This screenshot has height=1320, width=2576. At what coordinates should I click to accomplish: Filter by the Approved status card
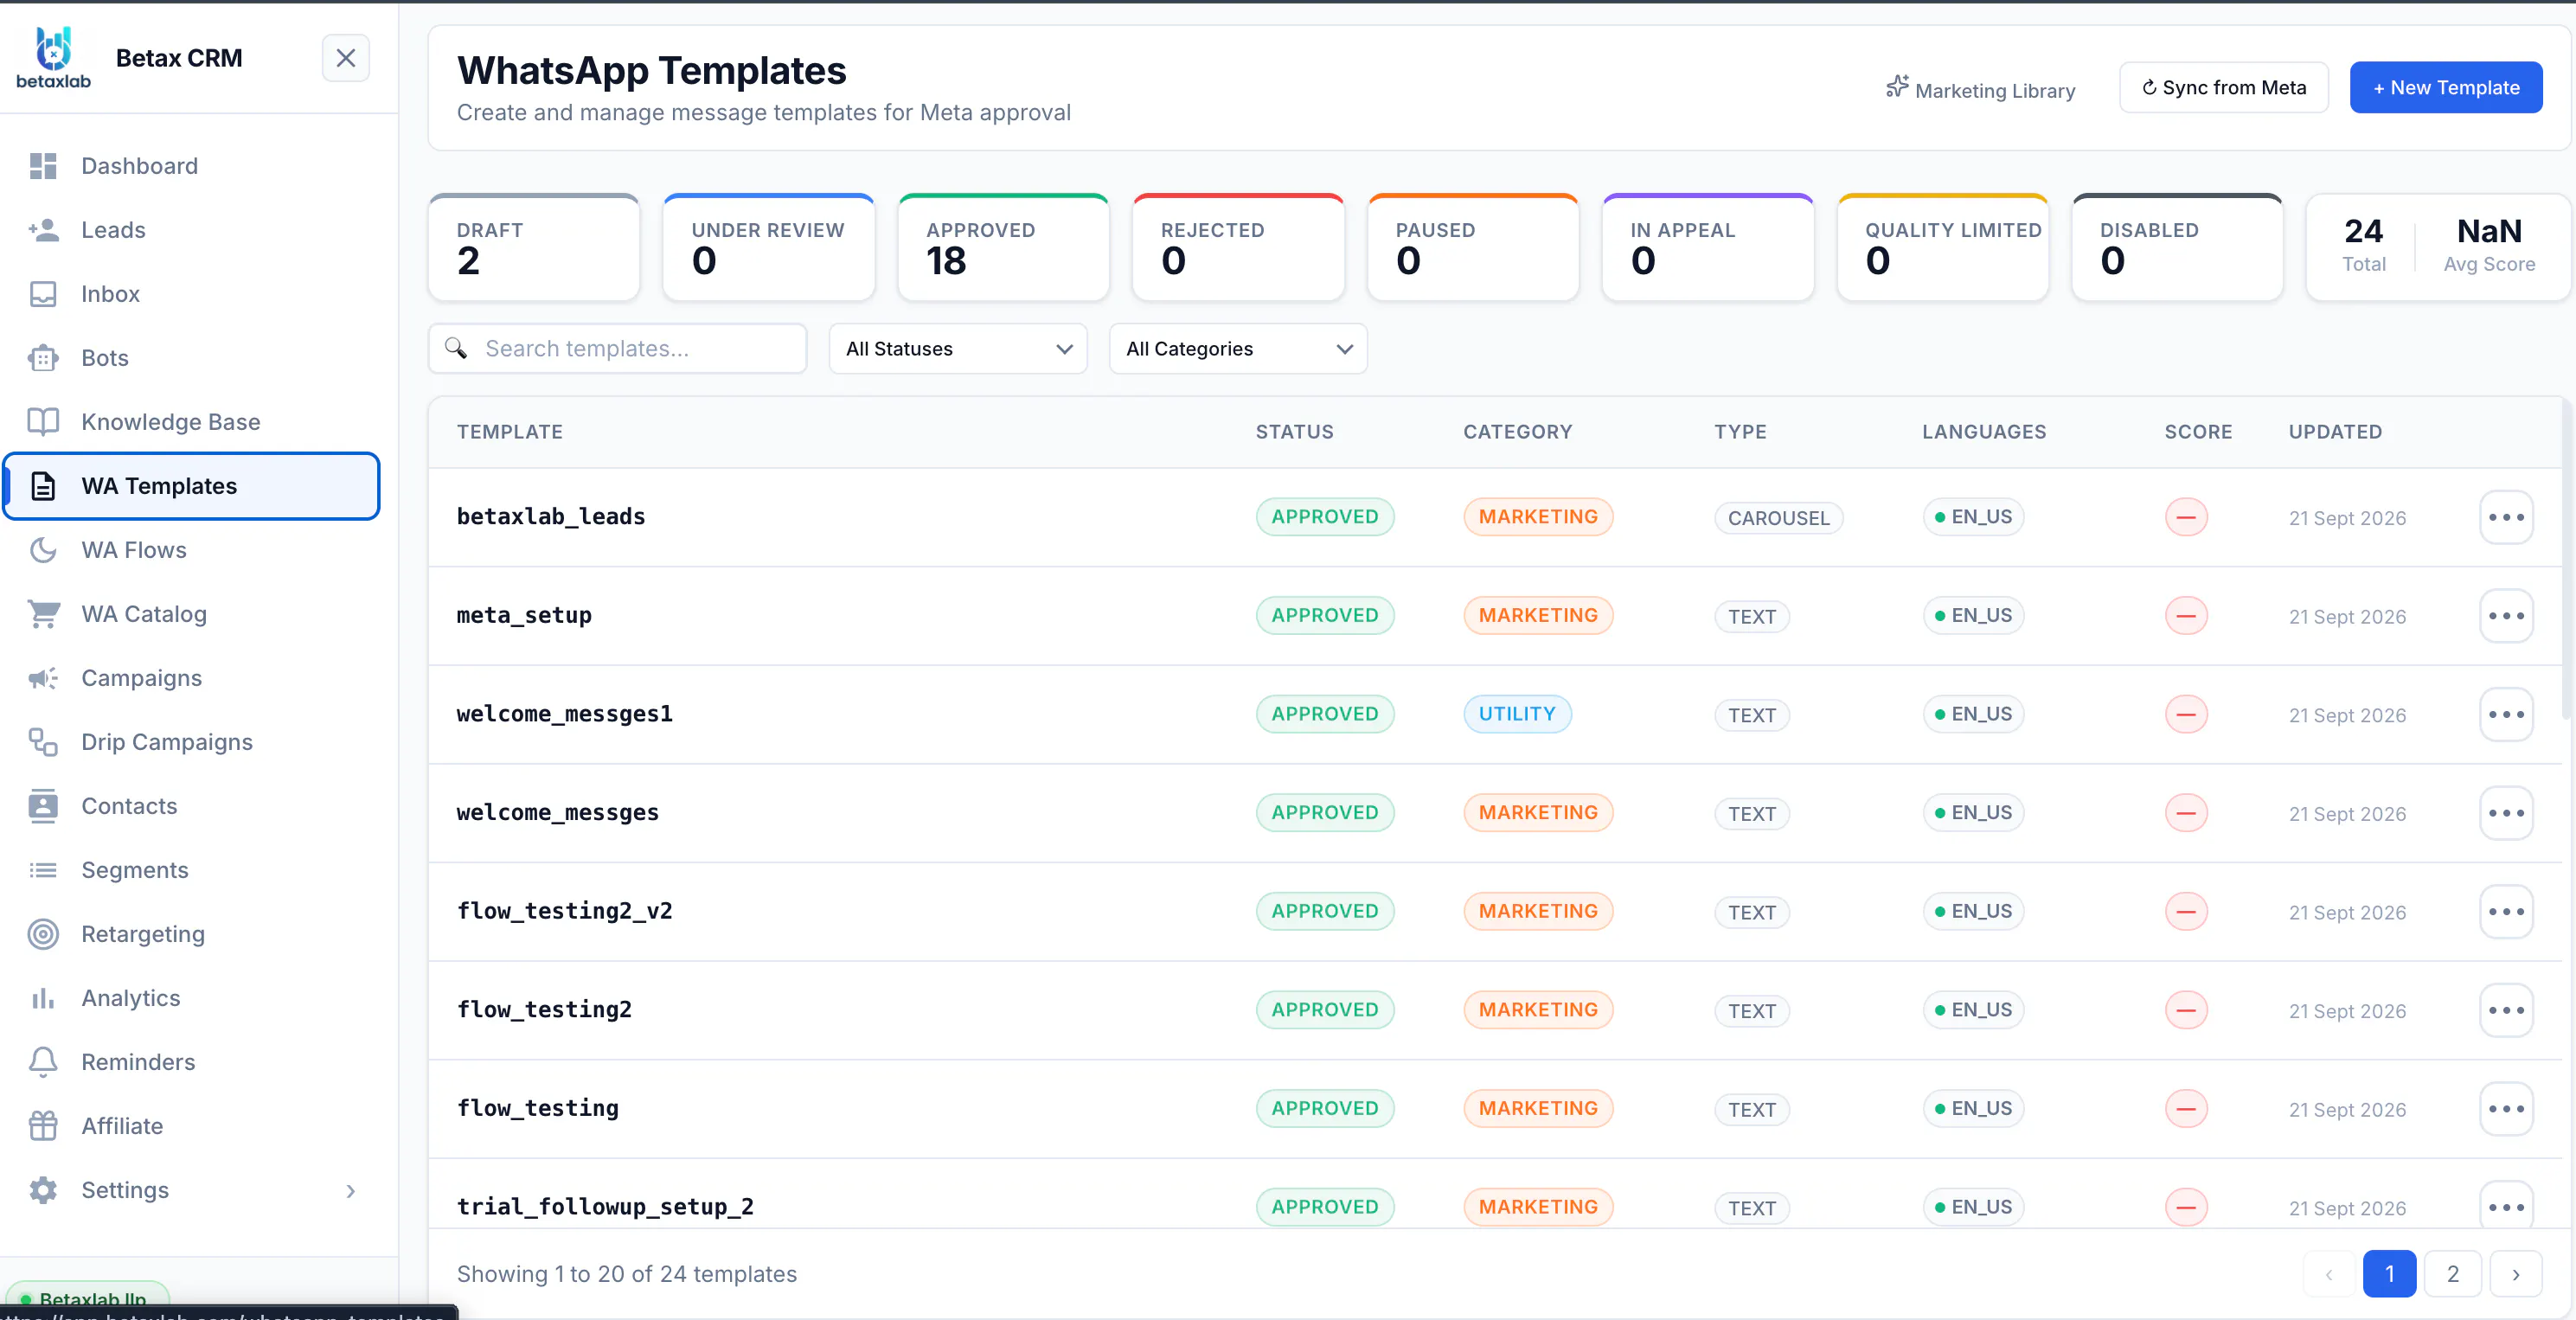[1004, 247]
